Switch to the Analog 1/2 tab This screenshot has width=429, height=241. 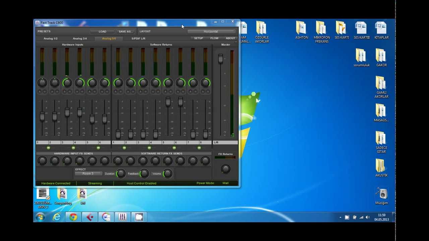[x=51, y=38]
